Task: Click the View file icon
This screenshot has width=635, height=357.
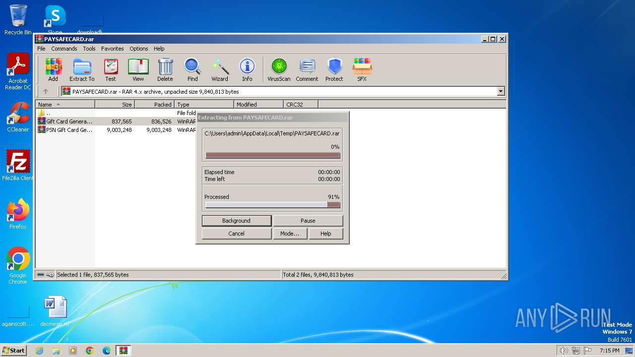Action: click(138, 69)
